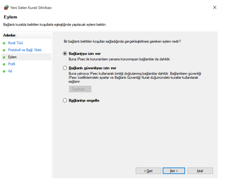Click green bullet beside Protokol ve Bağl. Nokt.
Viewport: 226px width, 182px height.
[x=4, y=50]
